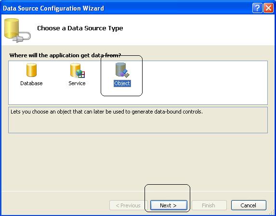Click the wizard header database plug icon
Image resolution: width=276 pixels, height=216 pixels.
tap(17, 30)
